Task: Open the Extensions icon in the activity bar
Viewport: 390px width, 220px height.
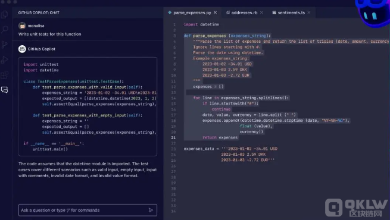Action: click(x=5, y=75)
